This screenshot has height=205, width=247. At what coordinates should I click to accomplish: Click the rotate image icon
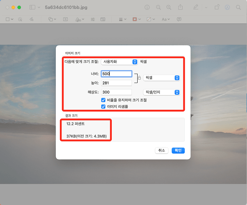(x=217, y=7)
